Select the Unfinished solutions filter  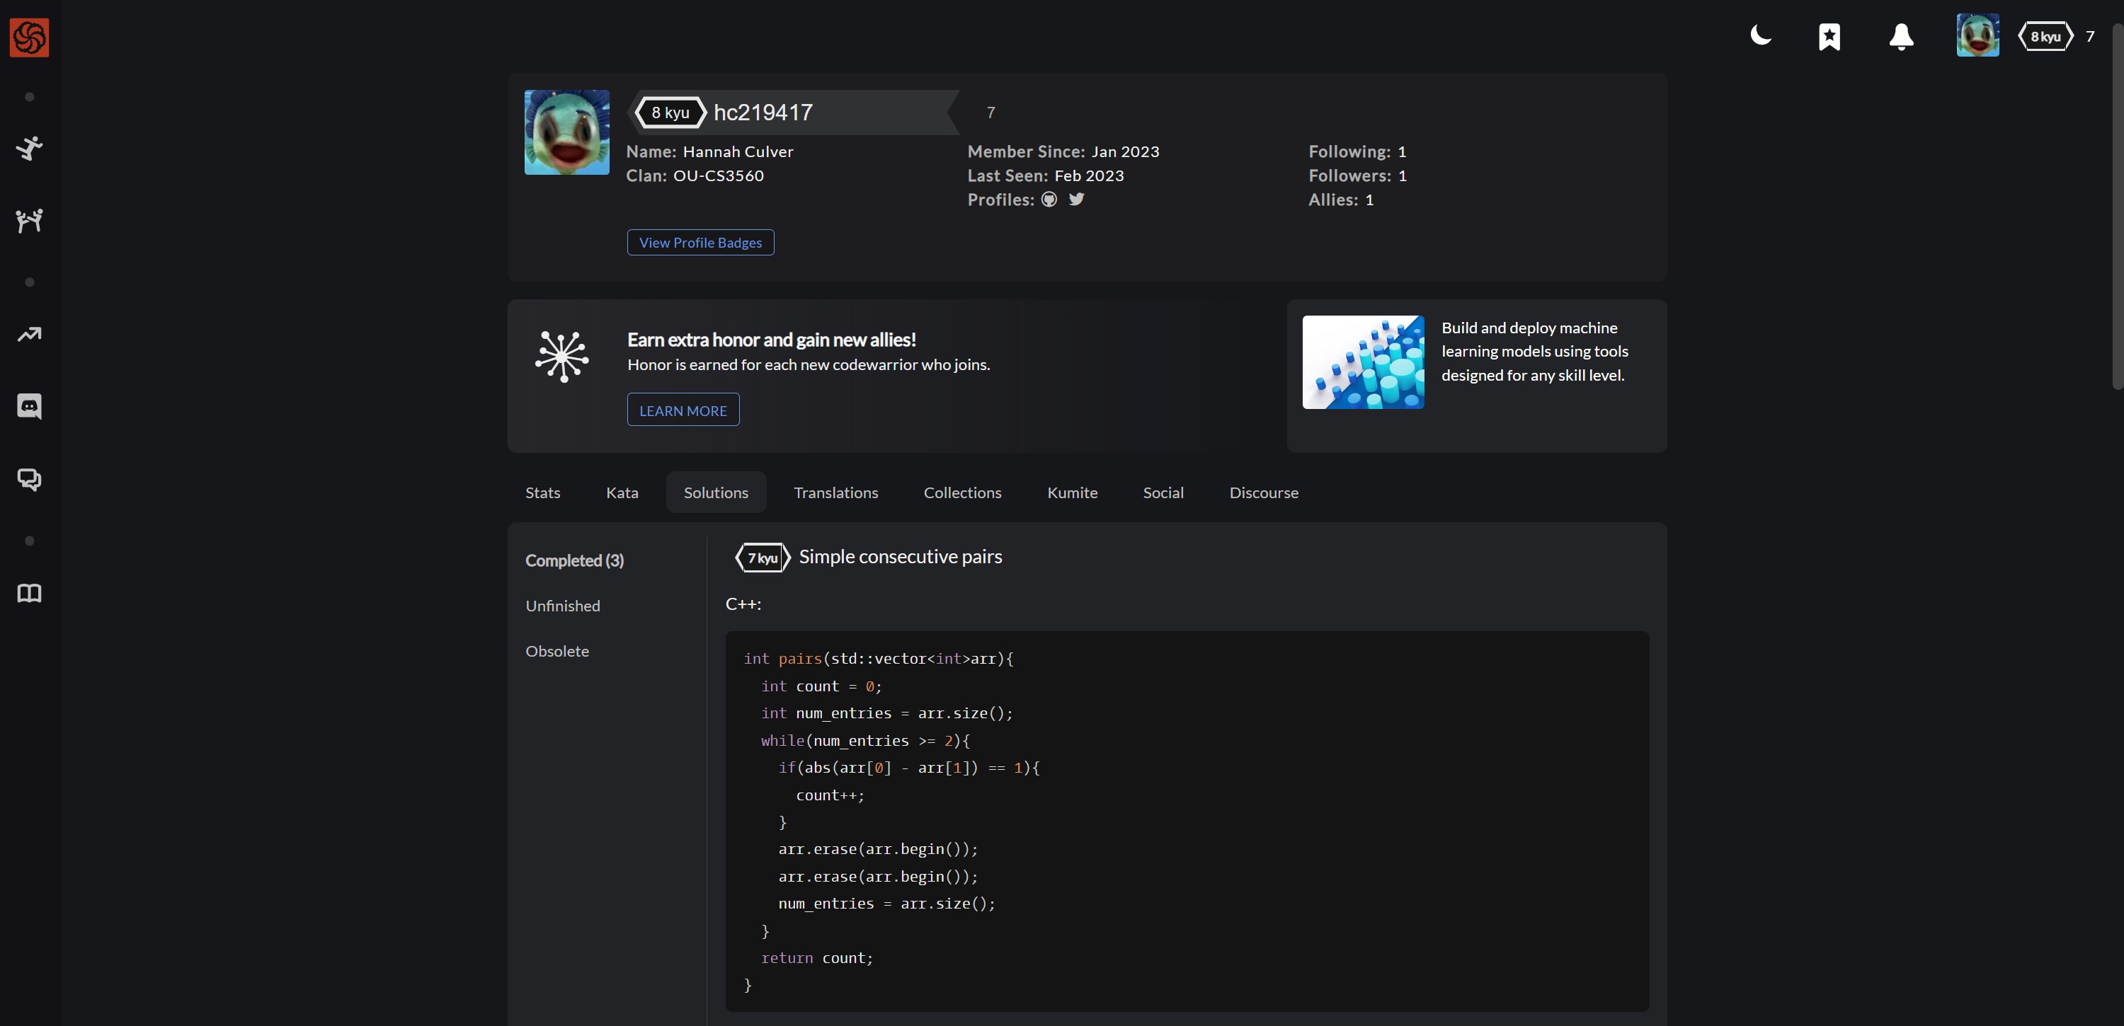point(562,606)
